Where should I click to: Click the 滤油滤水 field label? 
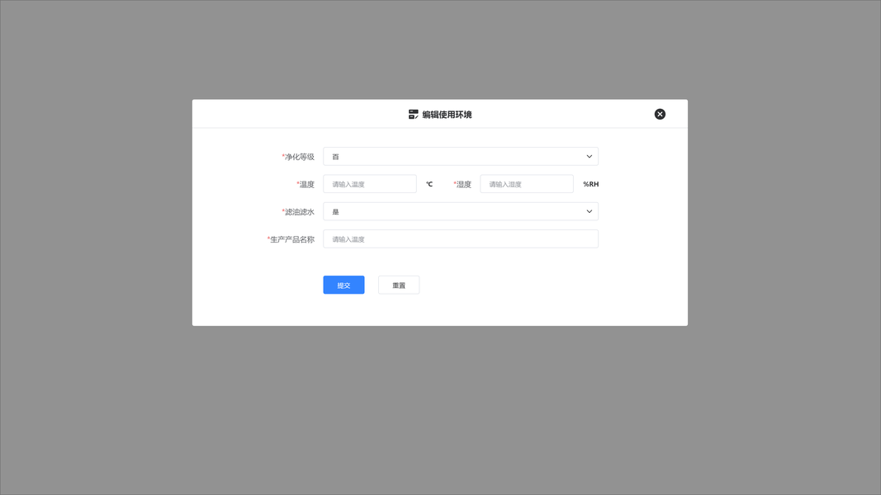pos(298,211)
